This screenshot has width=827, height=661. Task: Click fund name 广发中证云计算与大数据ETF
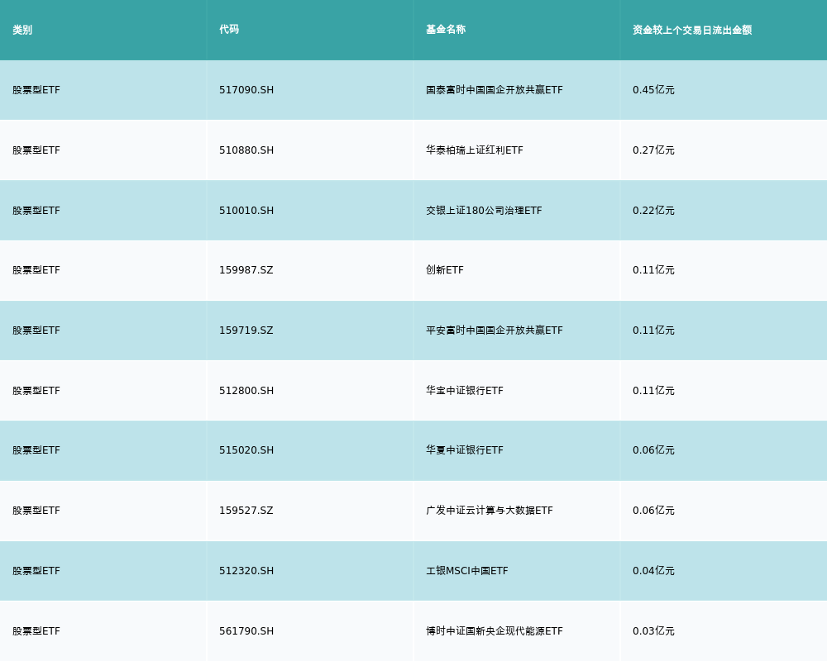[490, 511]
